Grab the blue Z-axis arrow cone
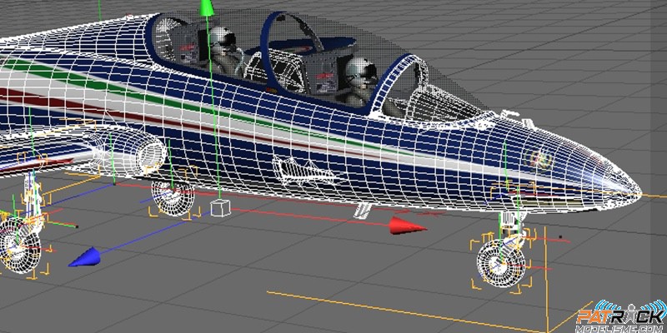667x333 pixels. pos(85,257)
